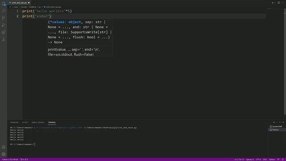Click the Users breadcrumb segment
The image size is (286, 161).
[x=16, y=7]
